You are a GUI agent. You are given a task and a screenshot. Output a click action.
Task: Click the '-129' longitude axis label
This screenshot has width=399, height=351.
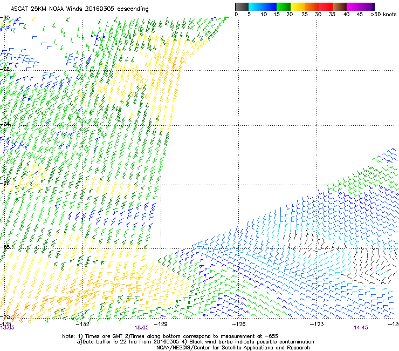tap(161, 324)
